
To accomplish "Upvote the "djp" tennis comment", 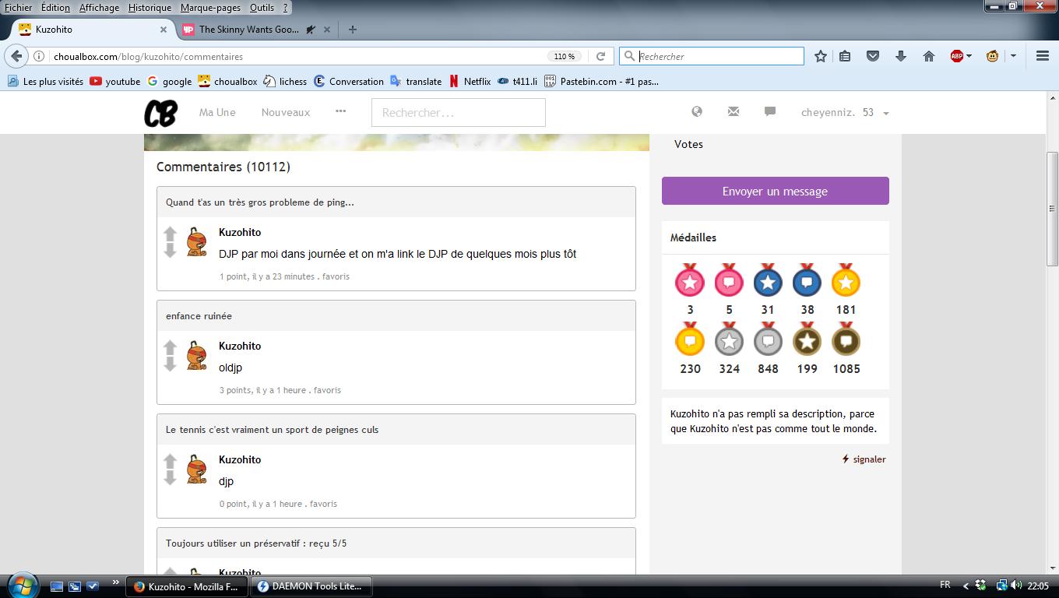I will click(x=171, y=461).
